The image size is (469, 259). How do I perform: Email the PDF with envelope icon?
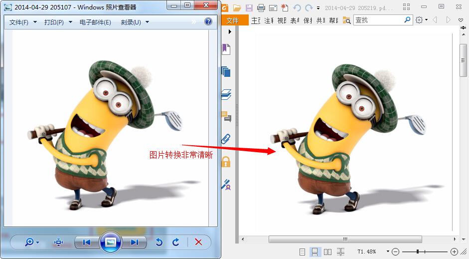coord(273,8)
